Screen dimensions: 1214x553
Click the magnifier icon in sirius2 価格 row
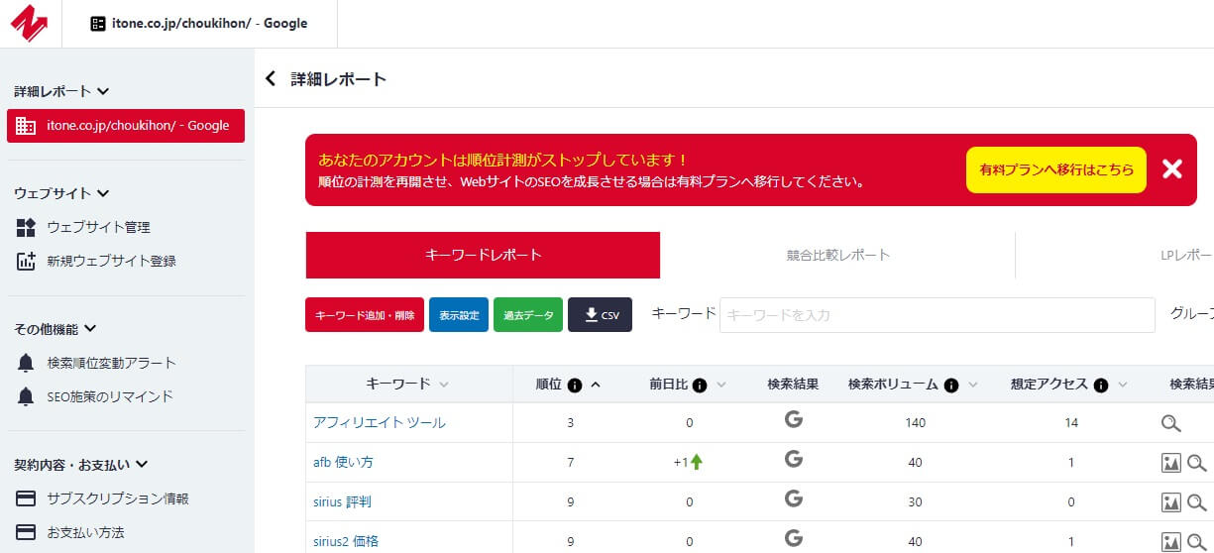tap(1197, 542)
